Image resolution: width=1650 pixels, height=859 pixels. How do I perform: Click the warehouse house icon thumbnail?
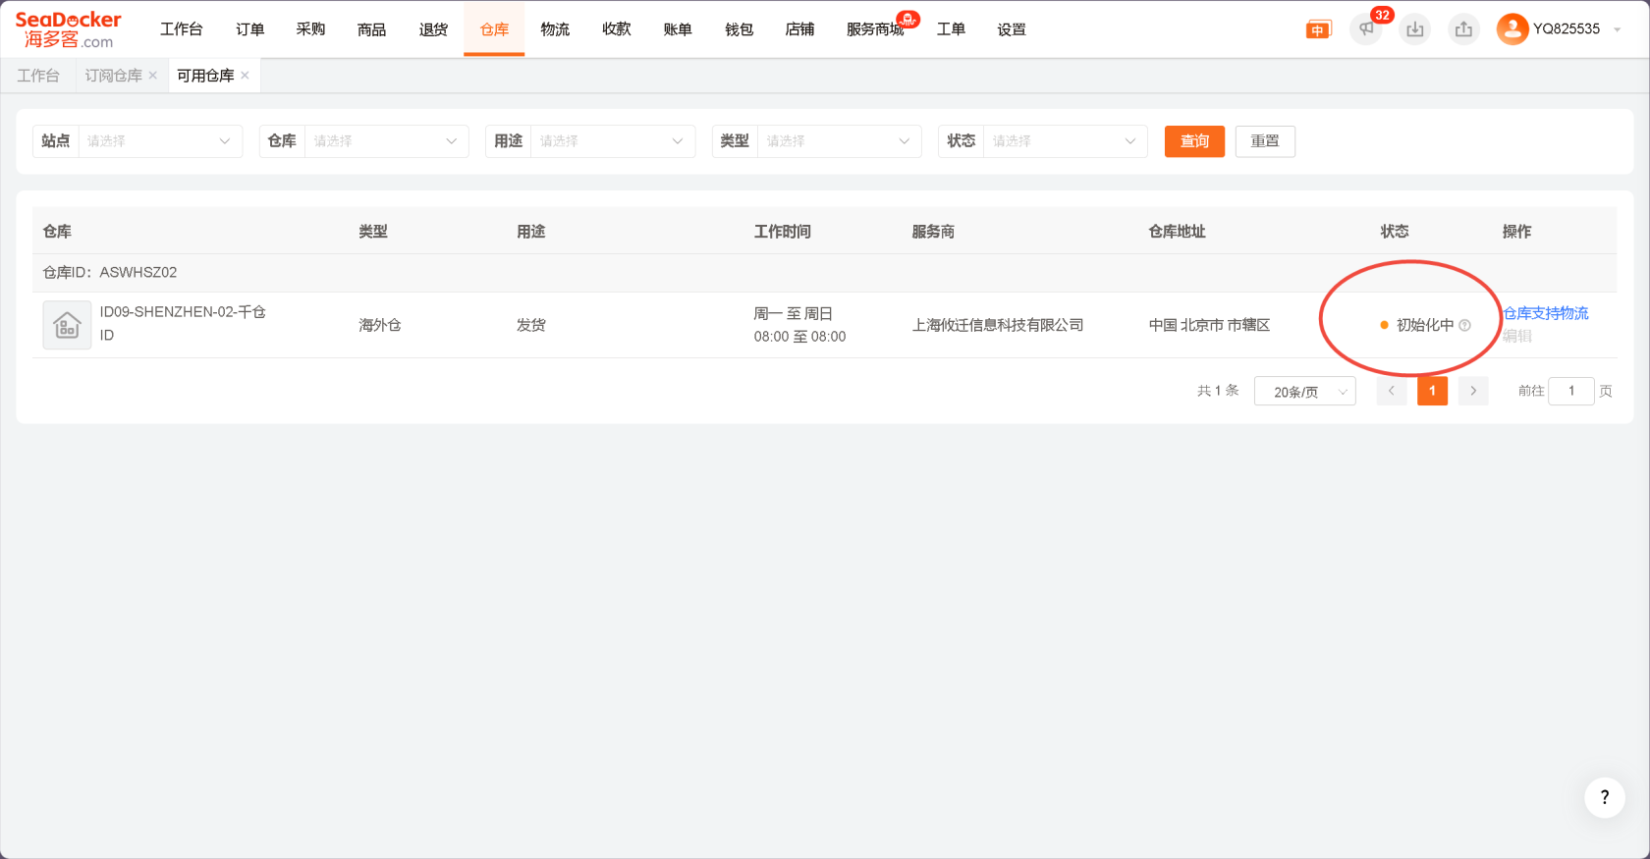pos(67,325)
